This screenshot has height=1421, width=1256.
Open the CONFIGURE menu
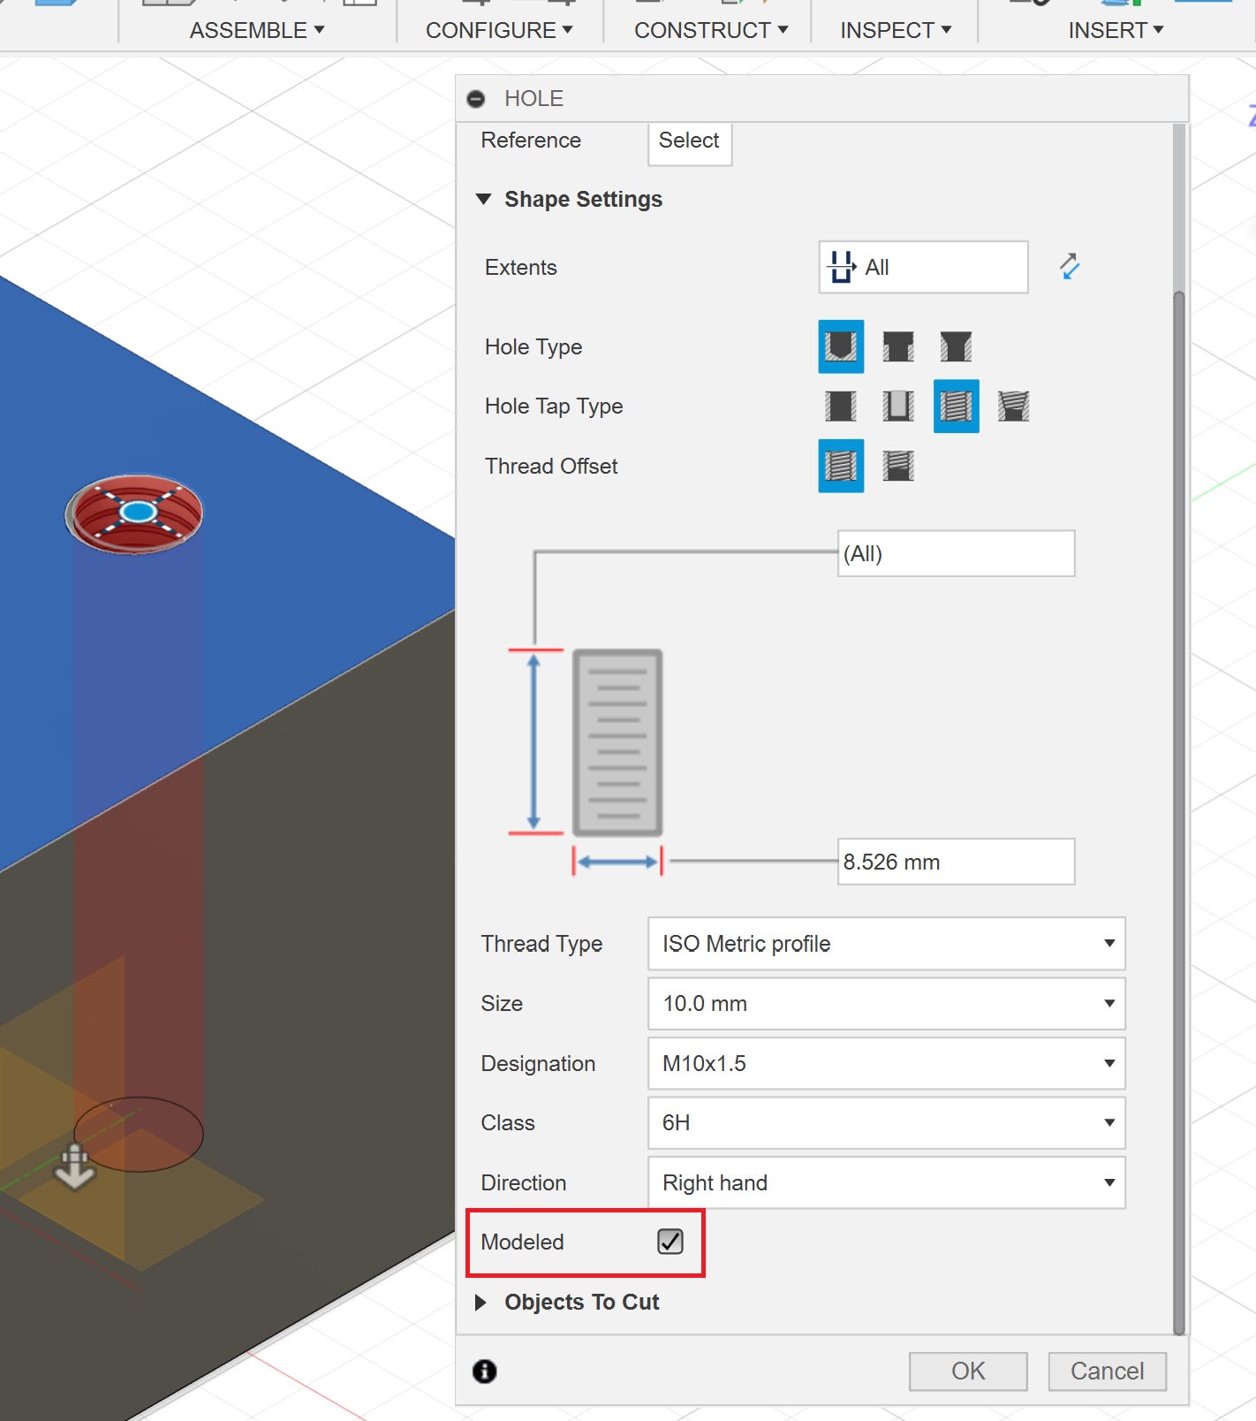pyautogui.click(x=500, y=30)
